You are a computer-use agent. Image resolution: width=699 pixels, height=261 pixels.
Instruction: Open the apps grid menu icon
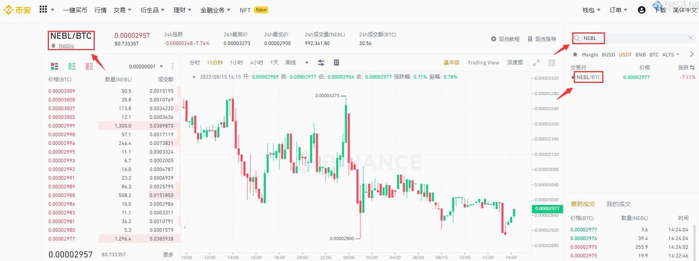[x=43, y=9]
